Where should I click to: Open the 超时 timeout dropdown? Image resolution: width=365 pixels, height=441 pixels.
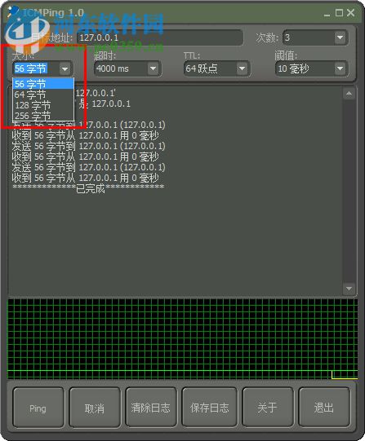[153, 68]
